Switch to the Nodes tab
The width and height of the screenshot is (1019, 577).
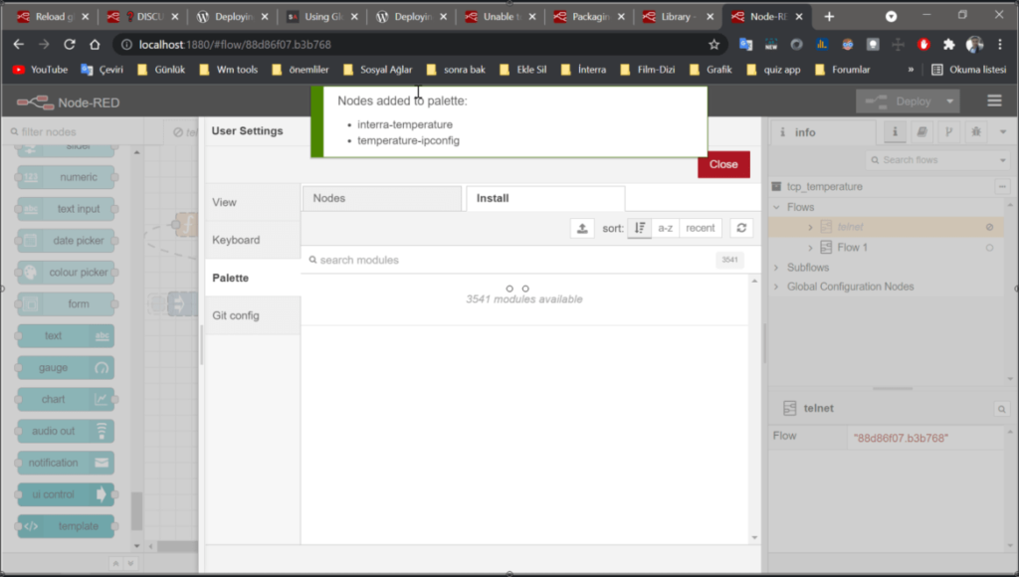[x=382, y=198]
